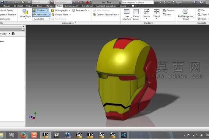209x139 pixels.
Task: Launch the Full Navigation Wheel
Action: (186, 15)
